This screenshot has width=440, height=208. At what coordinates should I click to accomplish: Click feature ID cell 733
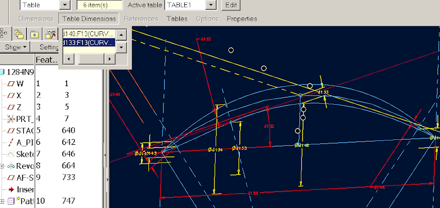tap(68, 177)
